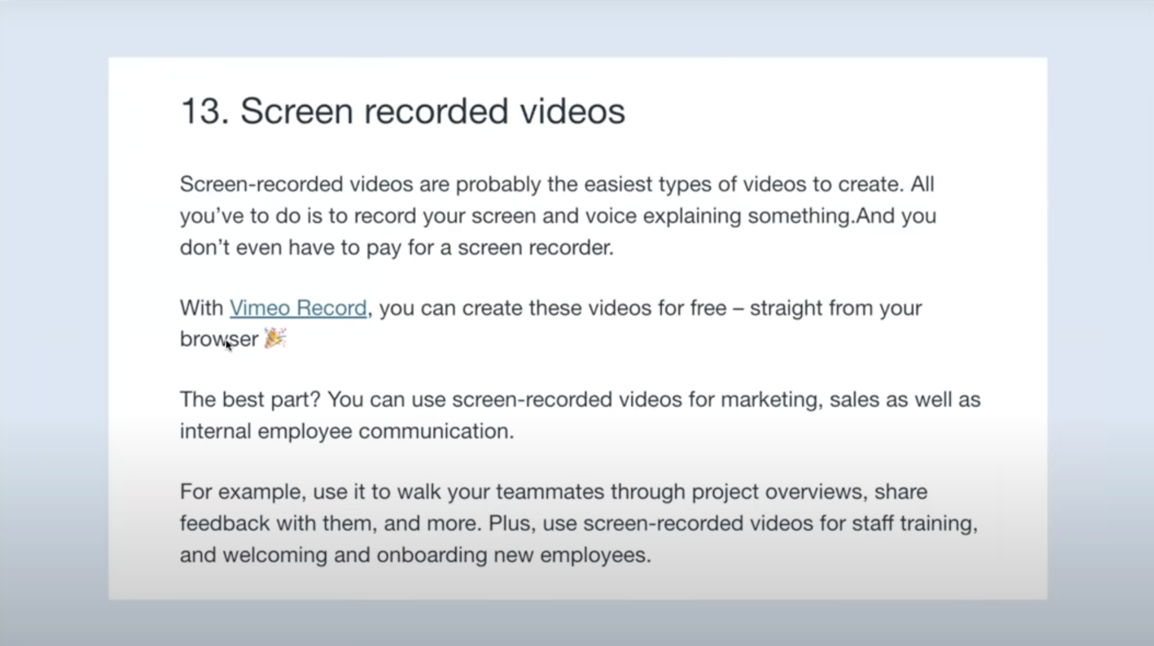Click the word 'browser' under the cursor

tap(219, 339)
